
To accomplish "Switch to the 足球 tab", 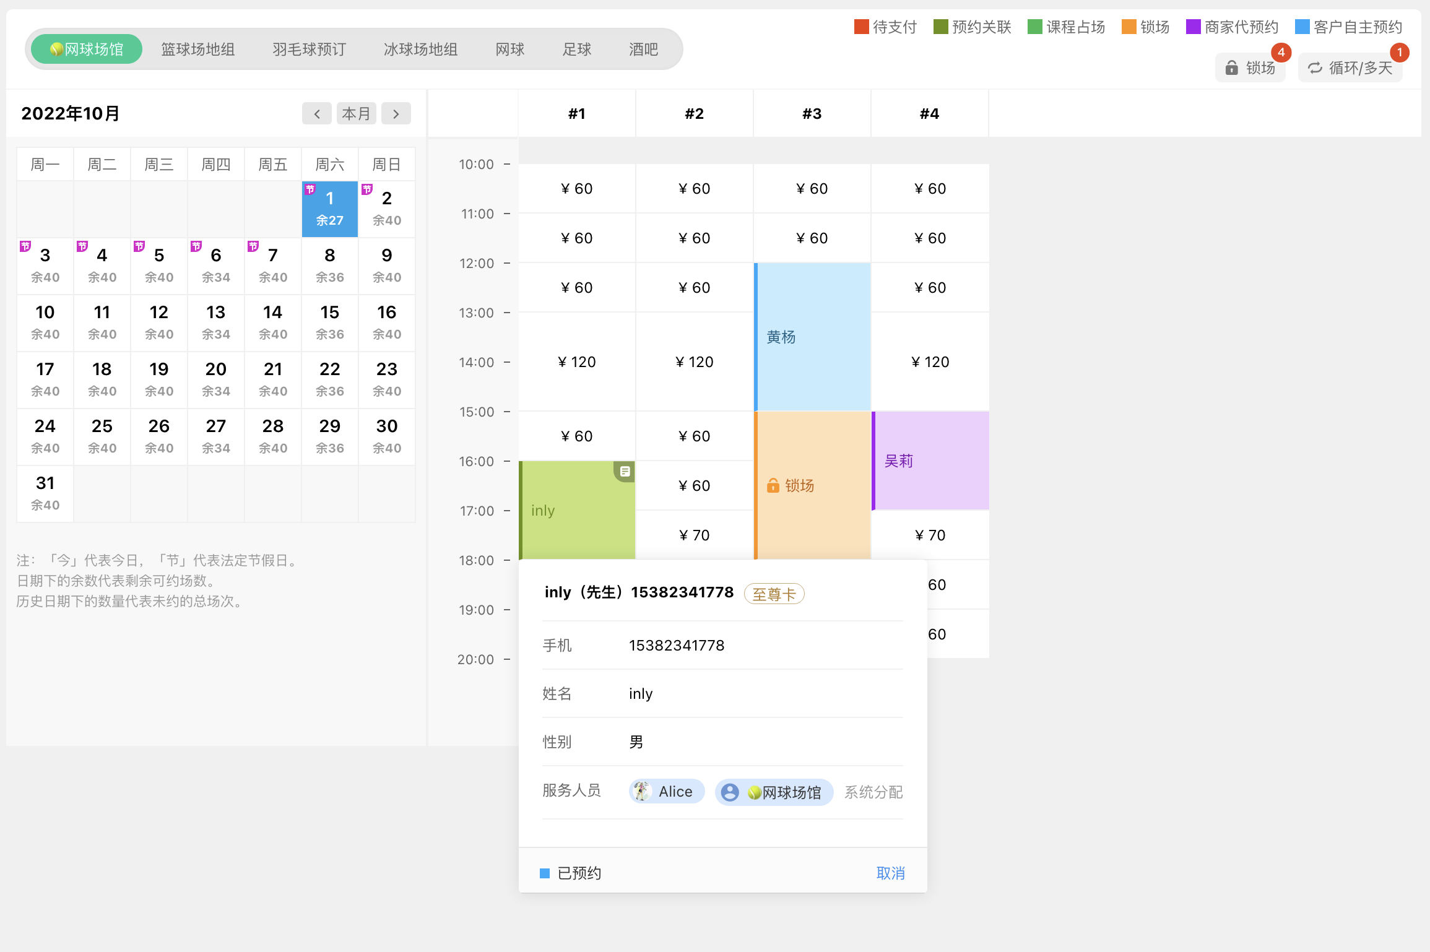I will [x=577, y=50].
